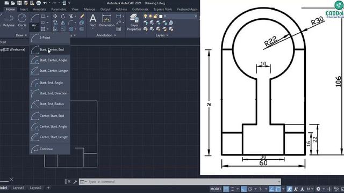Click the Explode tool icon

[82, 23]
